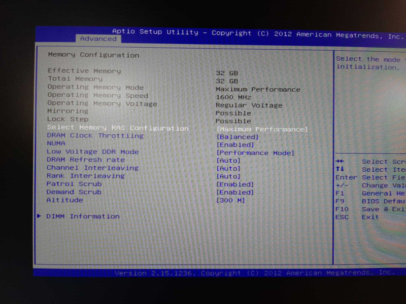Click +/- Change Value help entry
406x304 pixels.
(x=371, y=185)
